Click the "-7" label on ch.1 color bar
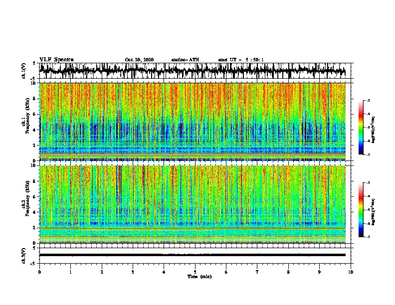Viewport: 395px width, 305px height. click(368, 154)
